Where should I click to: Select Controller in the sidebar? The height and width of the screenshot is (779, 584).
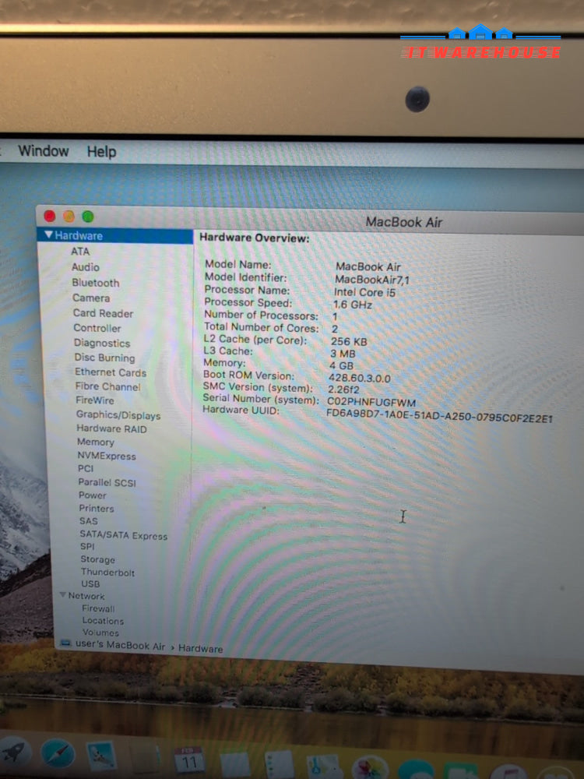pos(97,328)
